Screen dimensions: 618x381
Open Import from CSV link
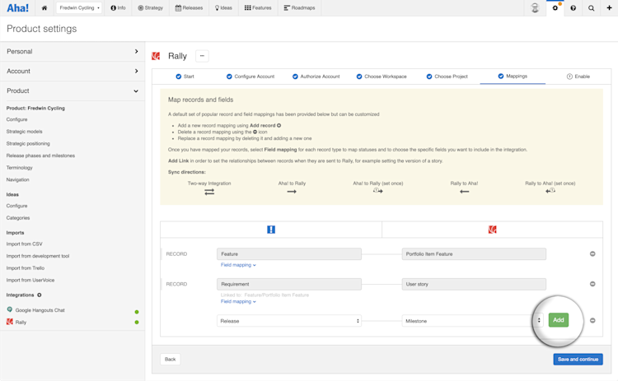pos(24,244)
